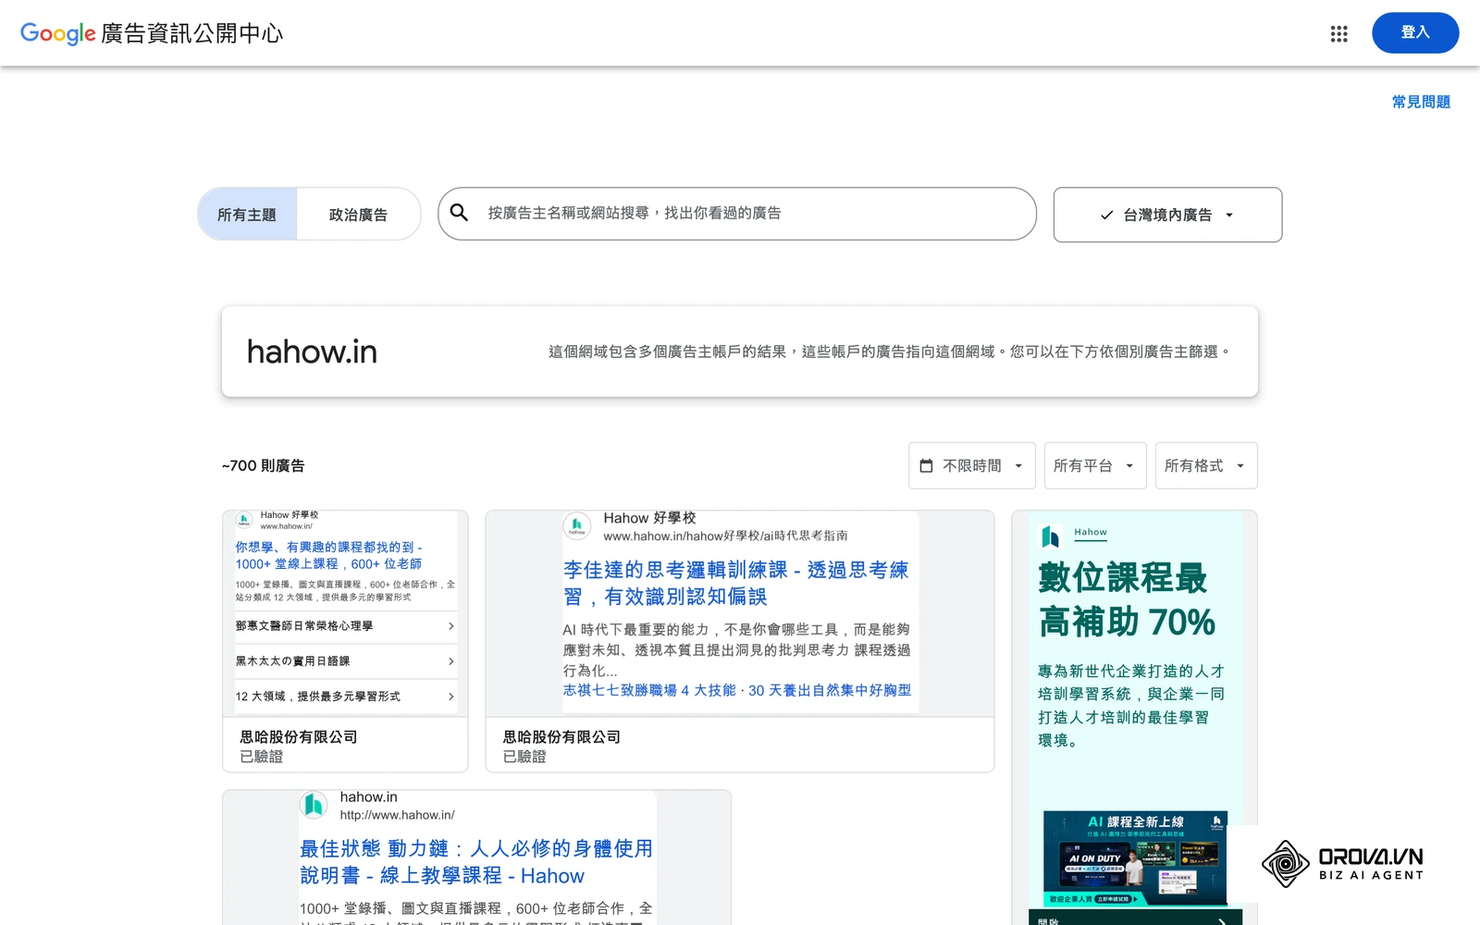Click the ~700 則廣告 count text
This screenshot has height=925, width=1480.
[x=263, y=466]
